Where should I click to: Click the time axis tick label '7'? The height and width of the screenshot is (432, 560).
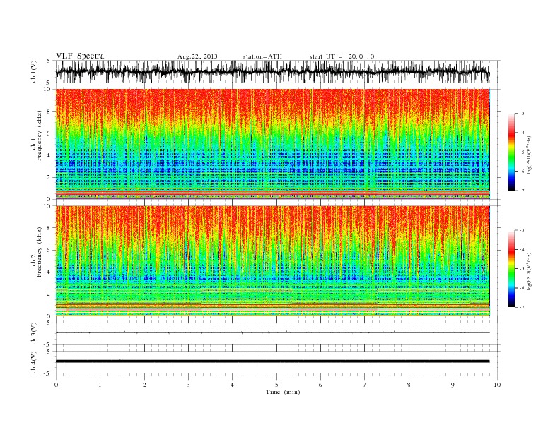pyautogui.click(x=365, y=385)
